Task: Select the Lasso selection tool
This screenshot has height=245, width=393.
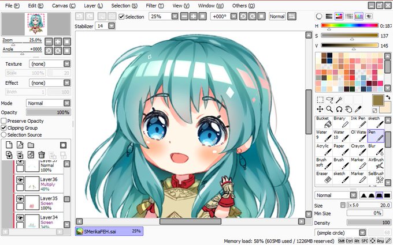Action: point(329,100)
